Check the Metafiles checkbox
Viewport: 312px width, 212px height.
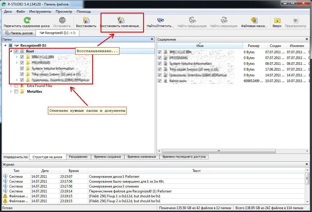click(16, 92)
